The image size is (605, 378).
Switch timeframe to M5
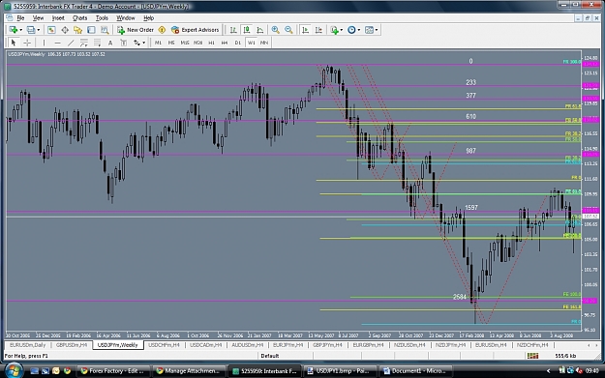point(171,43)
